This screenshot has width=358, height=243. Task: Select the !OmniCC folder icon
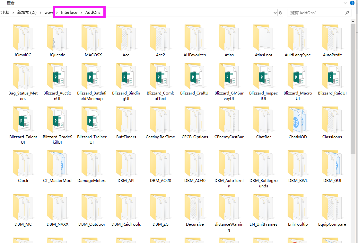click(23, 38)
